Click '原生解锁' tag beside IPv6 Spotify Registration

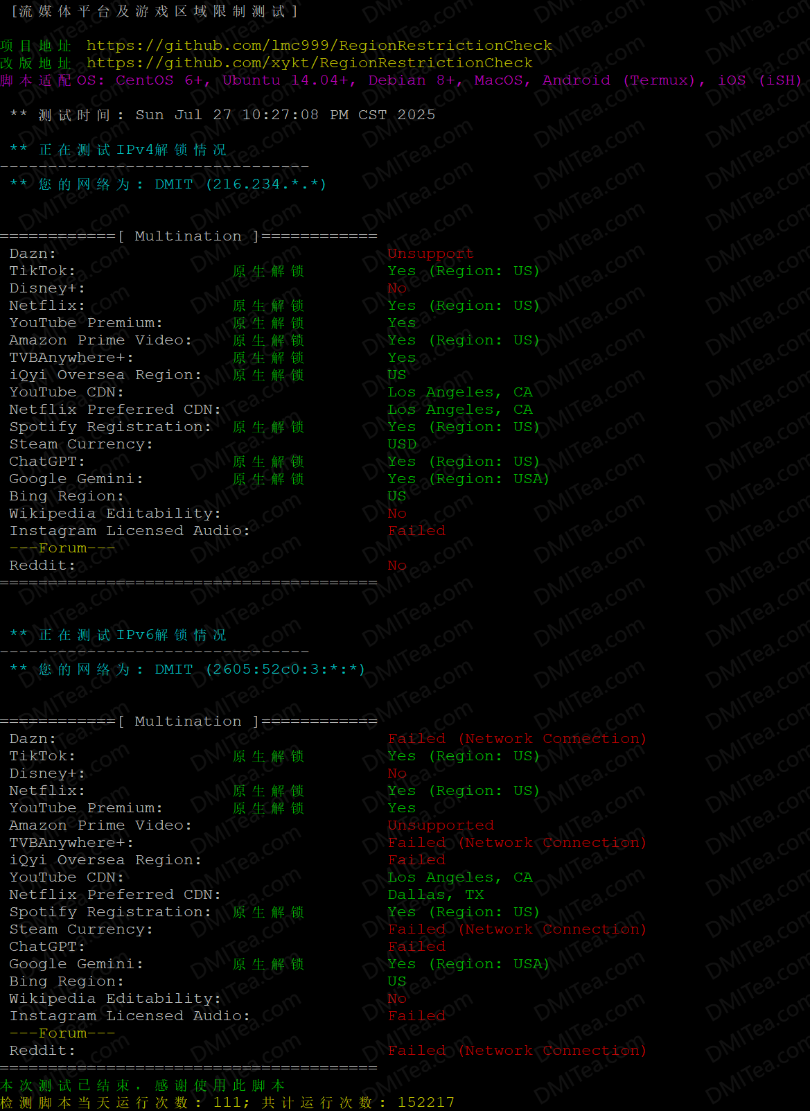269,912
